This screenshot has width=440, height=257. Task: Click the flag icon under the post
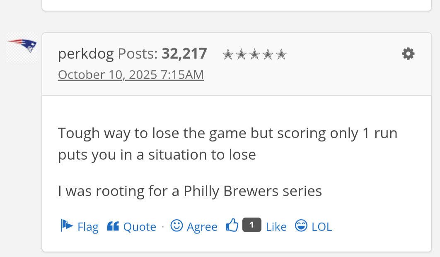tap(67, 225)
